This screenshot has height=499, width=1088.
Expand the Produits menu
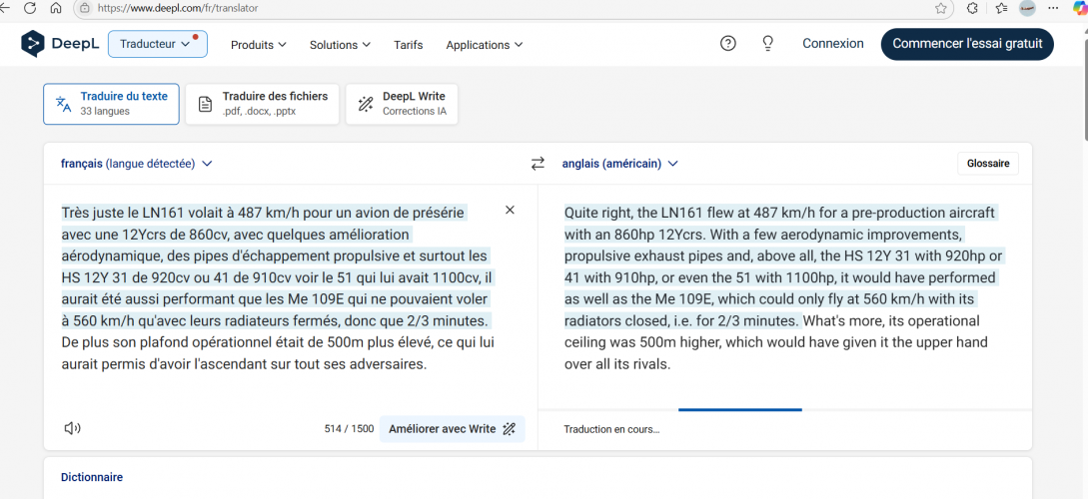pos(258,44)
